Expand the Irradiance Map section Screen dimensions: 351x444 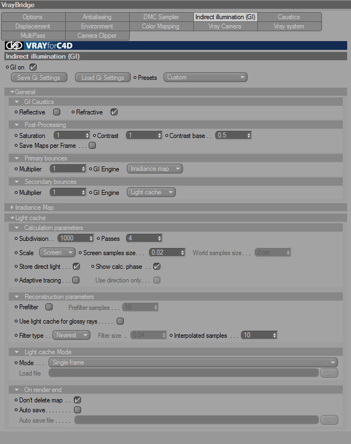tap(12, 207)
